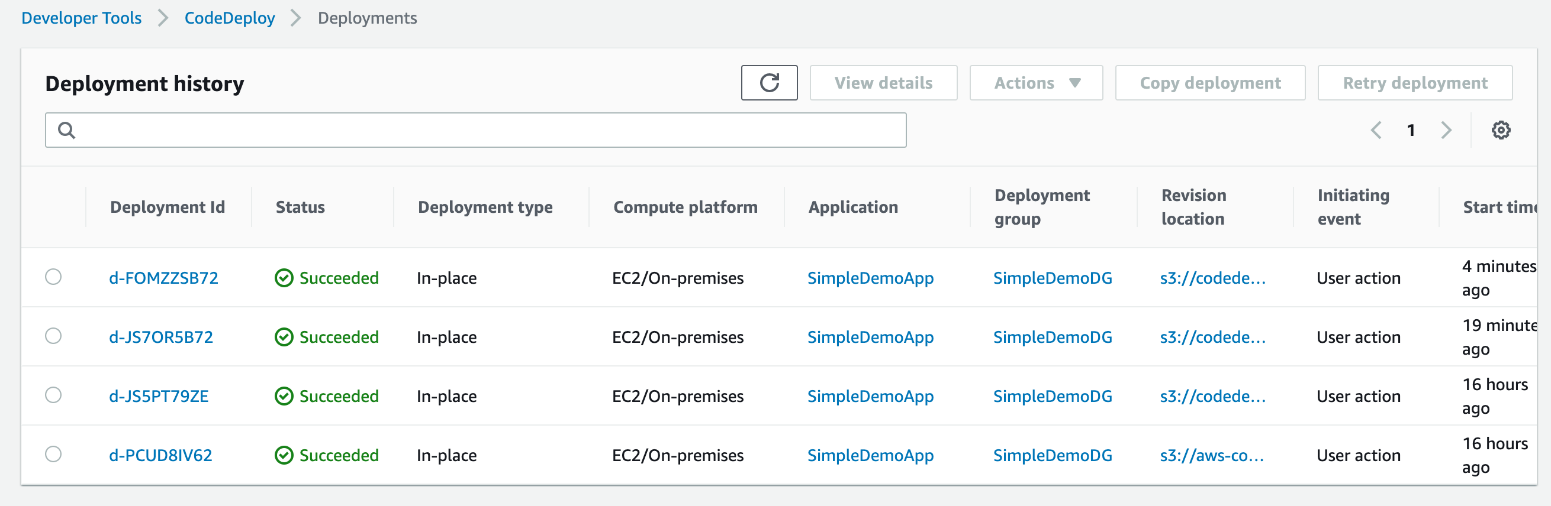Click the Retry deployment button
This screenshot has height=506, width=1551.
tap(1415, 83)
